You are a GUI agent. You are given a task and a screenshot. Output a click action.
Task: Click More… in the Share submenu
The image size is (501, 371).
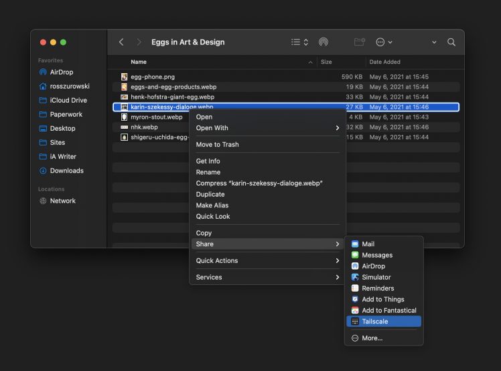(x=372, y=338)
